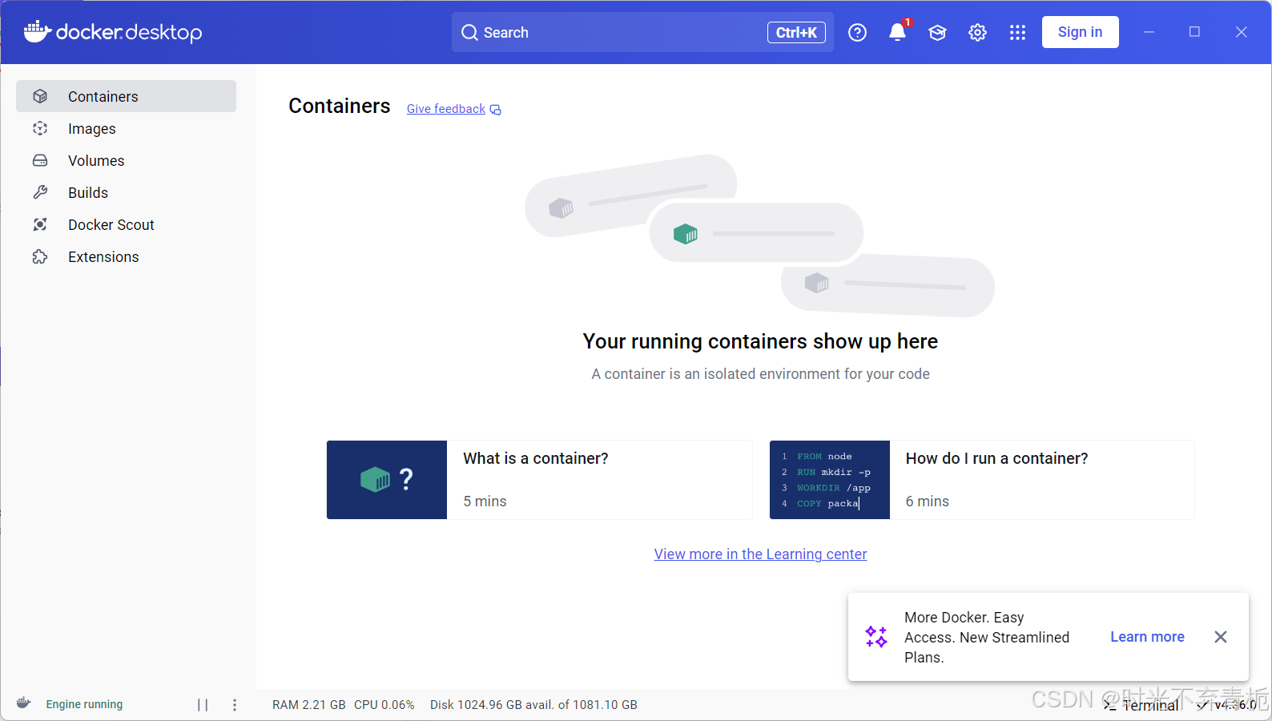Click the feedback speech bubble icon

coord(496,110)
